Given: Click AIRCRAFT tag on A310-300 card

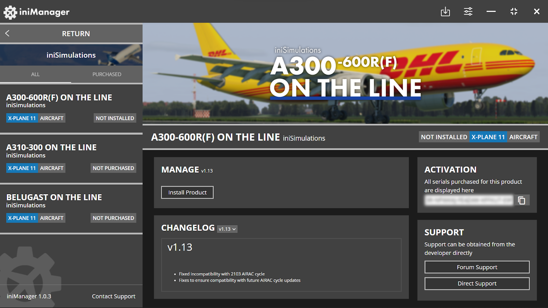Looking at the screenshot, I should pyautogui.click(x=52, y=168).
